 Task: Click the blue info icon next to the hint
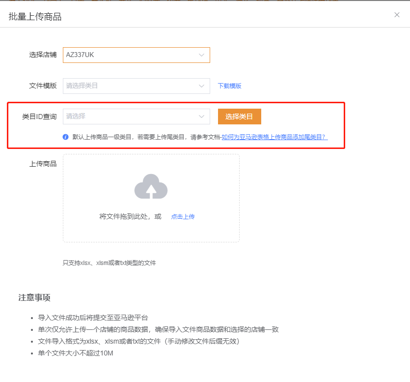[x=65, y=137]
